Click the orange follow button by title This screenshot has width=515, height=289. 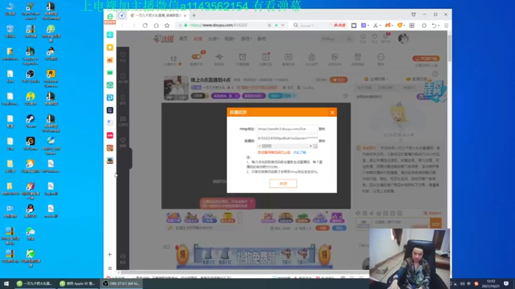pos(339,80)
